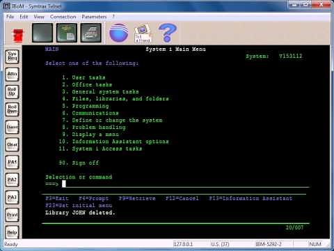Viewport: 334px width, 251px height.
Task: Click the PA3 key button
Action: (12, 197)
